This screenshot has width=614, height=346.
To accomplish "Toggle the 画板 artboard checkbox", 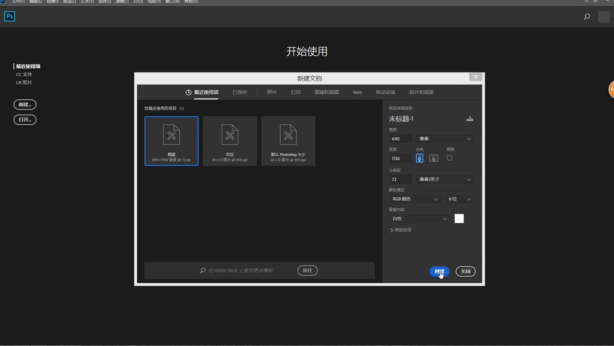I will [x=449, y=158].
